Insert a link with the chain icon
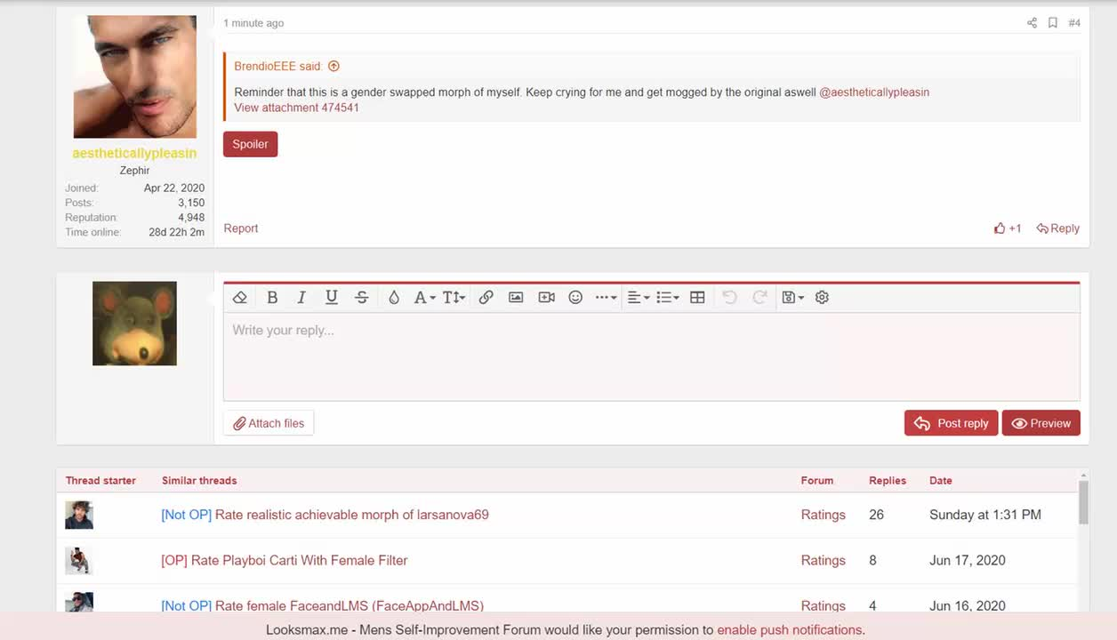Image resolution: width=1117 pixels, height=640 pixels. 486,298
